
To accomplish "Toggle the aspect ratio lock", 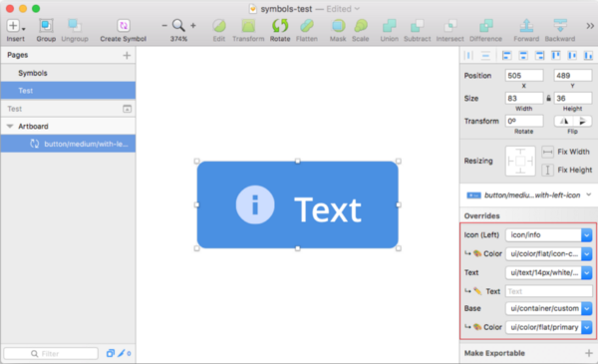I will tap(548, 98).
